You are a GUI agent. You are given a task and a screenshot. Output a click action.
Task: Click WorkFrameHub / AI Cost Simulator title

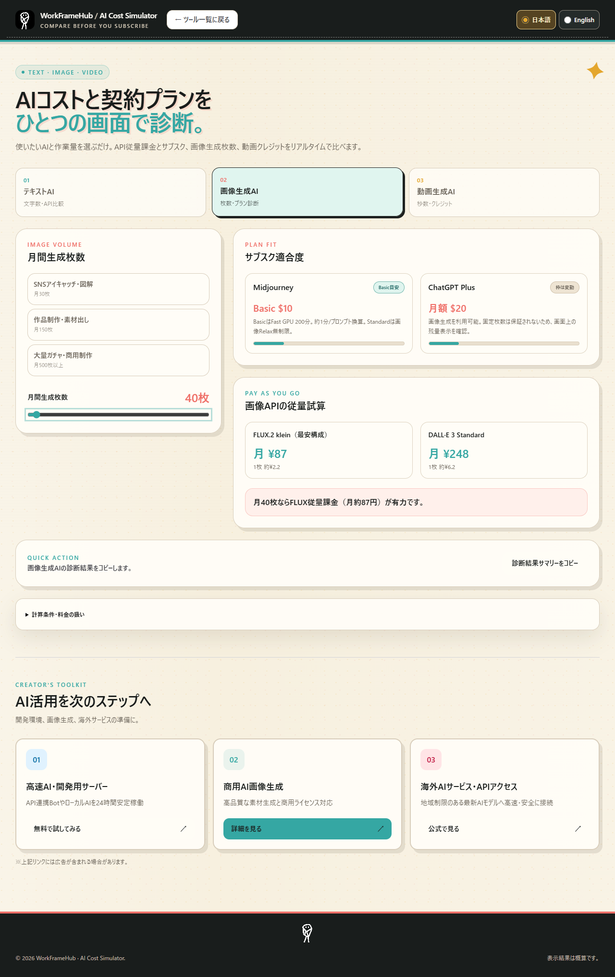click(98, 16)
